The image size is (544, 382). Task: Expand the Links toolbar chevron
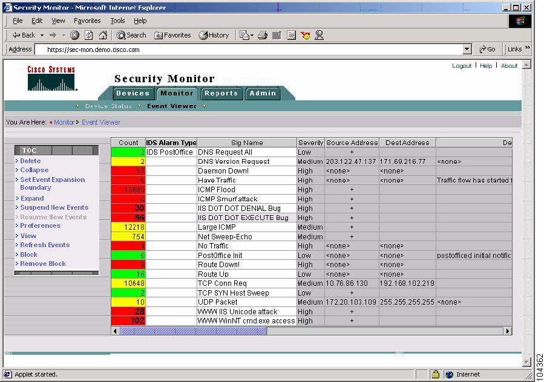click(528, 48)
